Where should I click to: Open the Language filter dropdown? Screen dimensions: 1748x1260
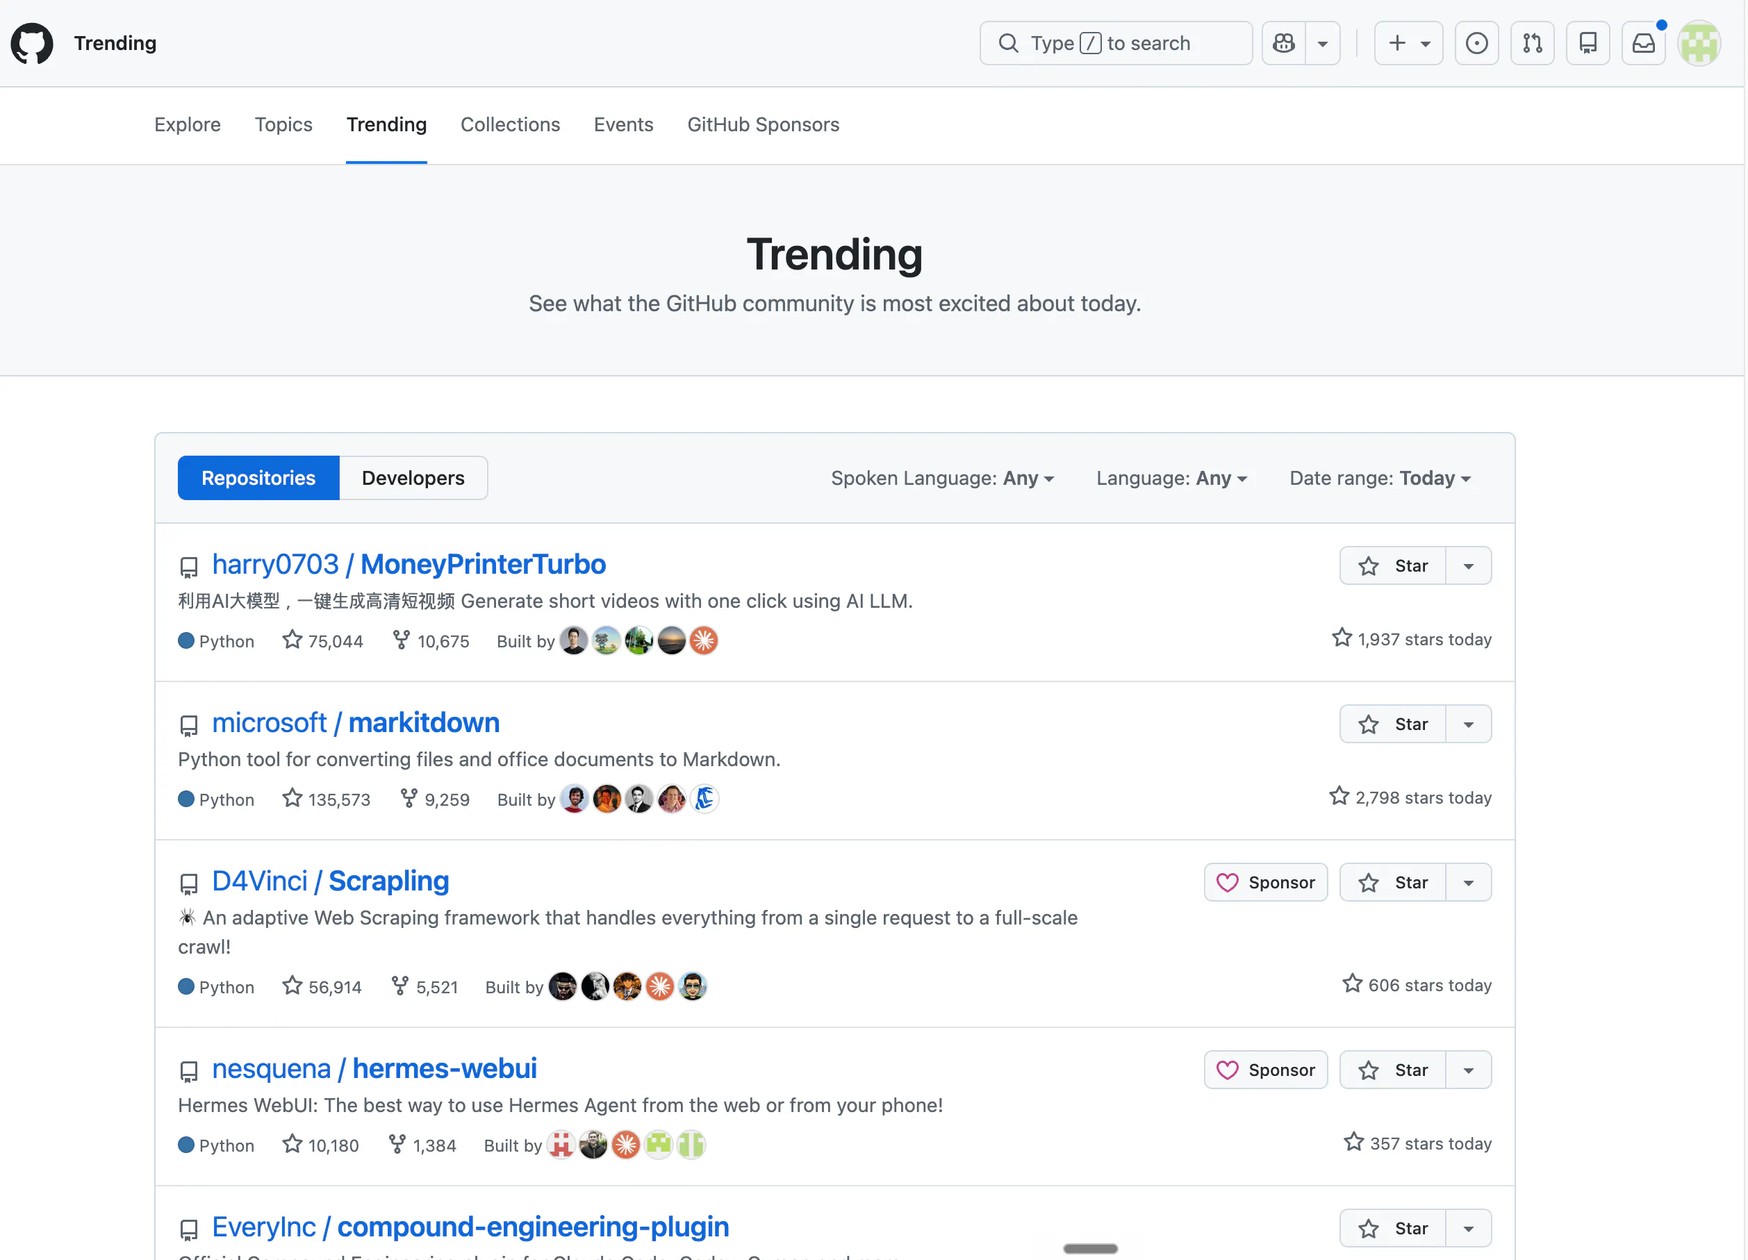pyautogui.click(x=1171, y=478)
